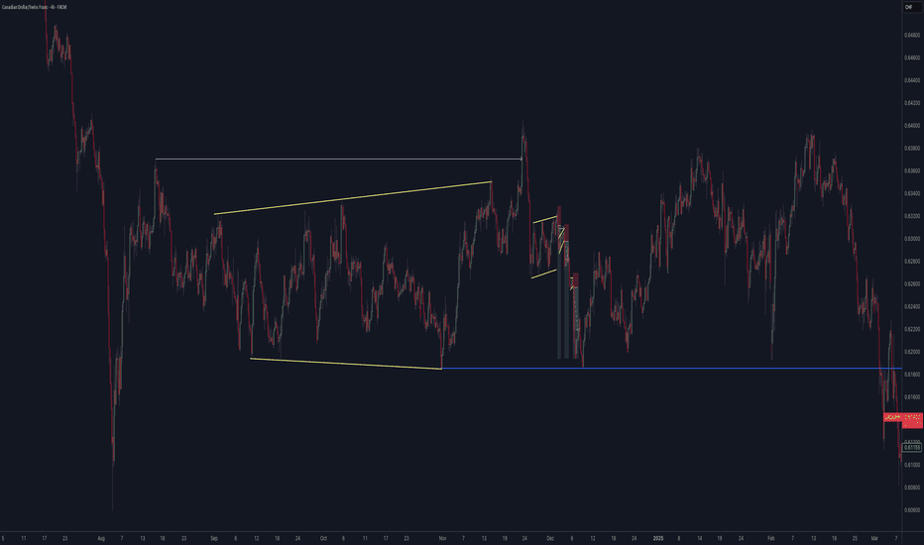Click the 0.63000 price axis label
This screenshot has width=924, height=545.
(x=912, y=239)
